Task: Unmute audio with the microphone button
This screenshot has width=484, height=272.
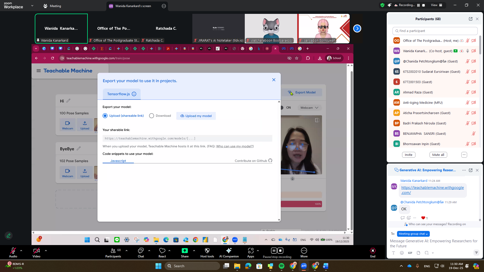Action: pos(13,251)
